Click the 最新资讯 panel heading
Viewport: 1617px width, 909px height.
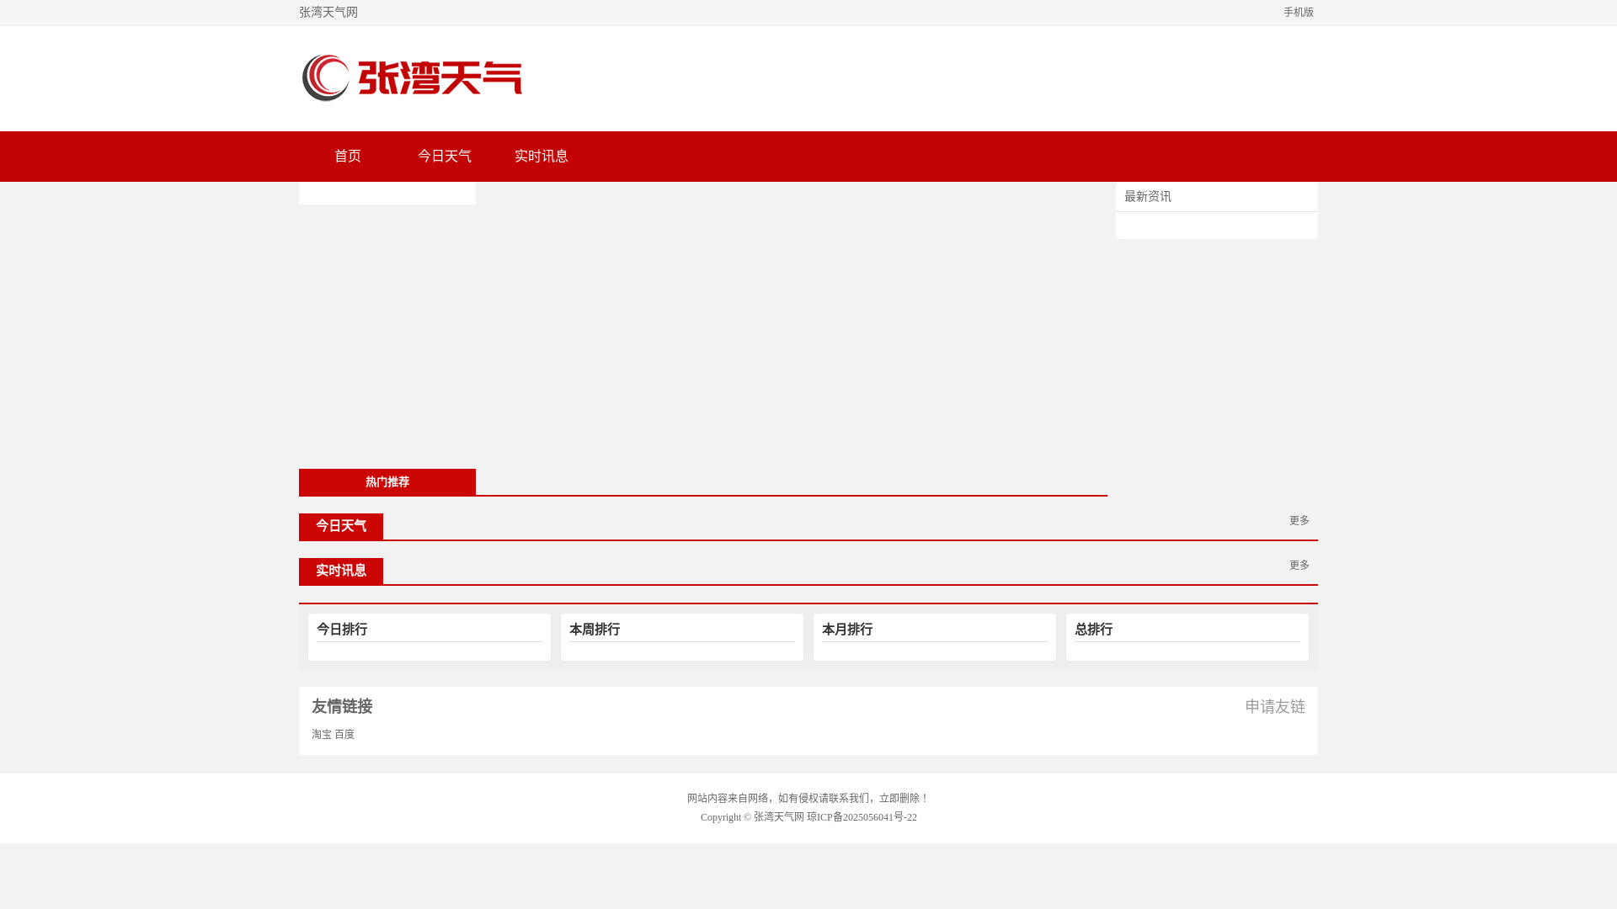point(1148,197)
